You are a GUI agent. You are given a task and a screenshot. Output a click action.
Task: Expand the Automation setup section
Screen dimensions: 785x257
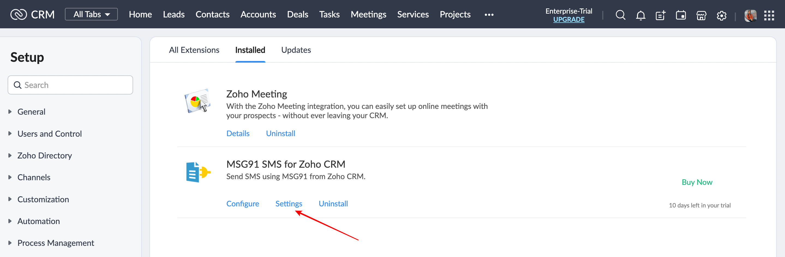pos(38,221)
